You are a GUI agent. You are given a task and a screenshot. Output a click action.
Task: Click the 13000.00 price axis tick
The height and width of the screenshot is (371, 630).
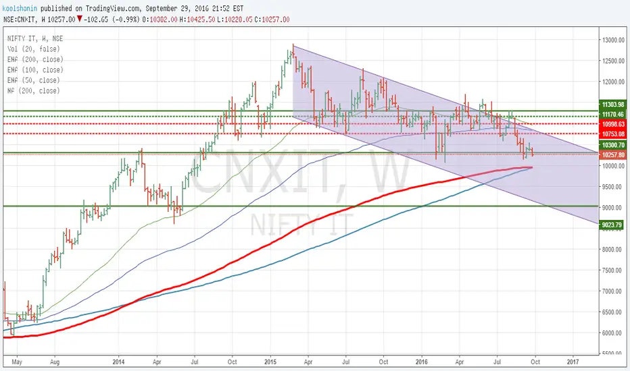pyautogui.click(x=614, y=40)
